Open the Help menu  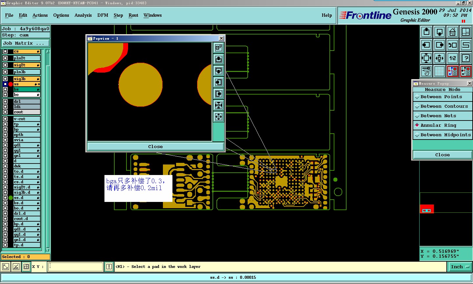(x=327, y=15)
